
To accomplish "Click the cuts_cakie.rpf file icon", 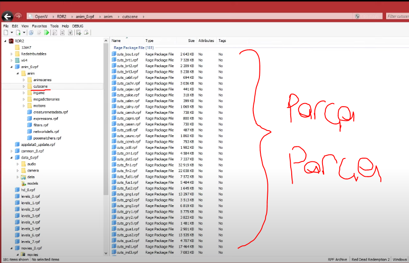I will pos(114,95).
